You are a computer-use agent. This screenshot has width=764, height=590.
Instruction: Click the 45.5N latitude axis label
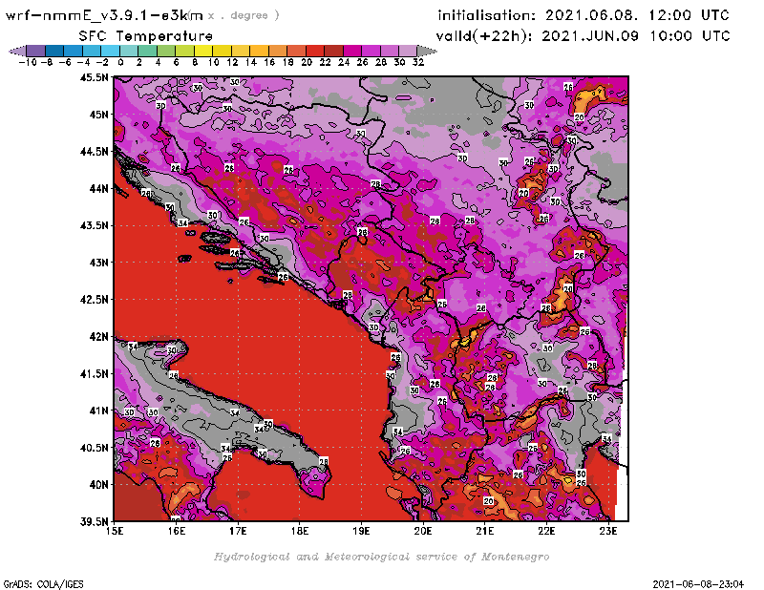point(94,77)
